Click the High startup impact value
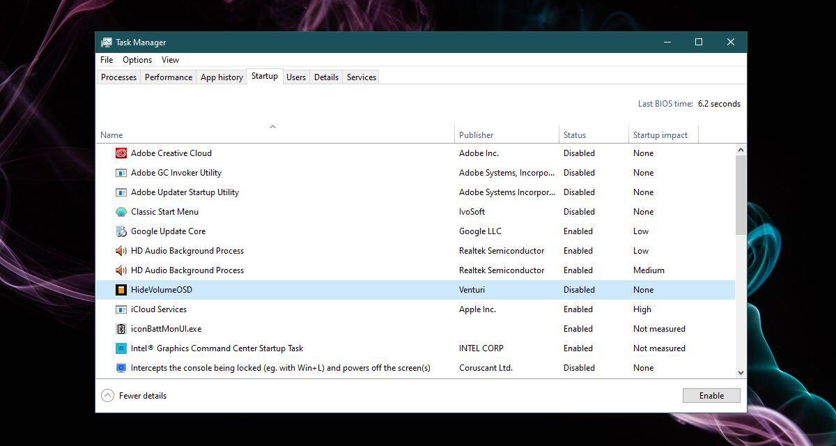 642,309
